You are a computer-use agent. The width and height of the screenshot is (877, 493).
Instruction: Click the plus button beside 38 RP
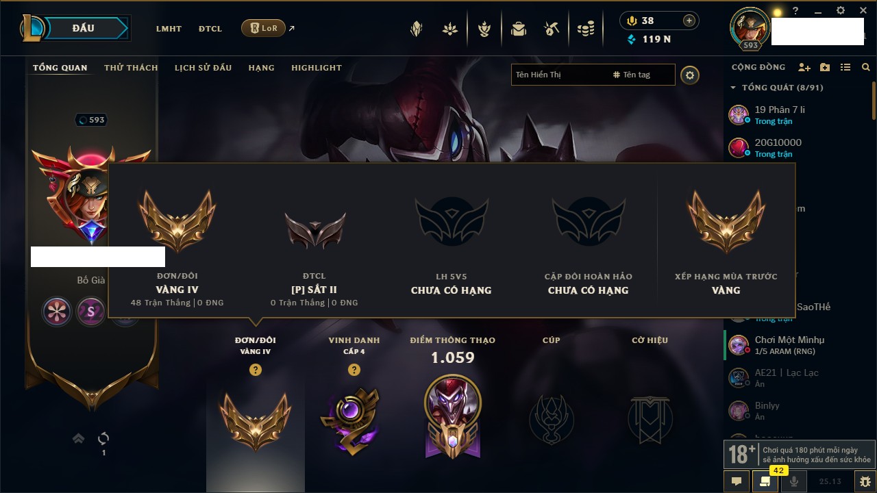coord(689,21)
